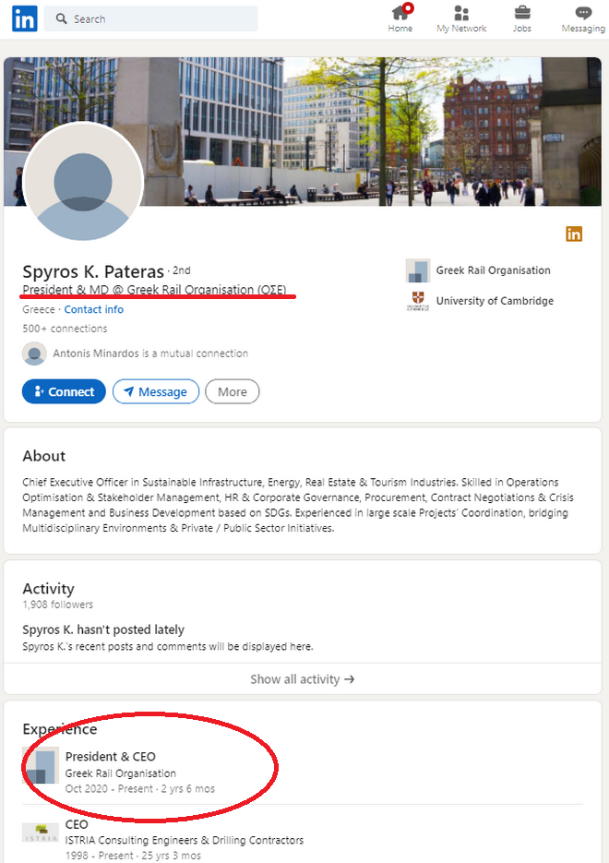Expand Show all activity
Screen dimensions: 609x863
(x=303, y=679)
